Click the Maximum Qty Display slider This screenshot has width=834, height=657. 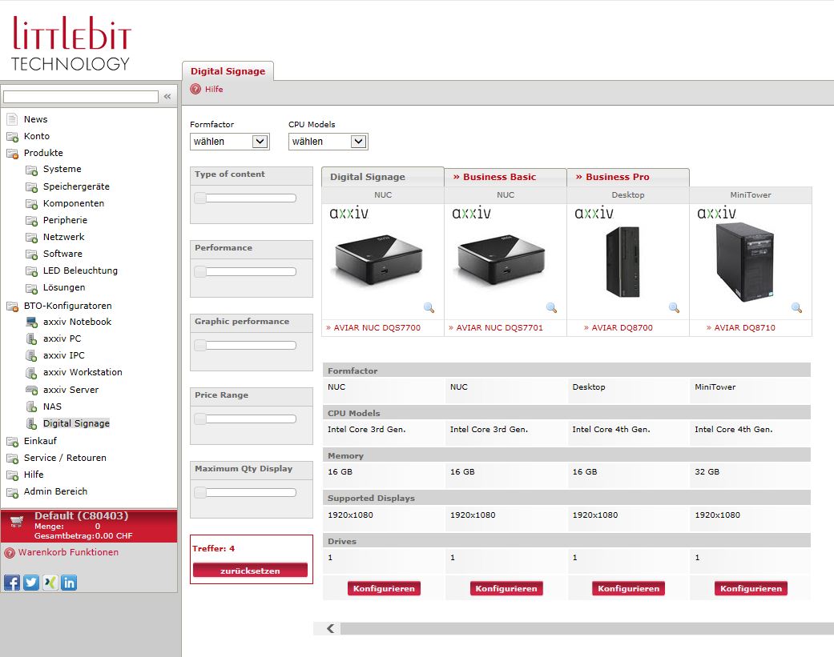click(245, 492)
